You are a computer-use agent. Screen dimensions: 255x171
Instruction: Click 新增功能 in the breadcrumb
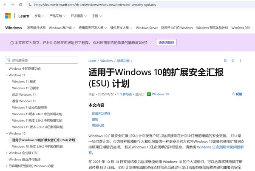coord(123,61)
